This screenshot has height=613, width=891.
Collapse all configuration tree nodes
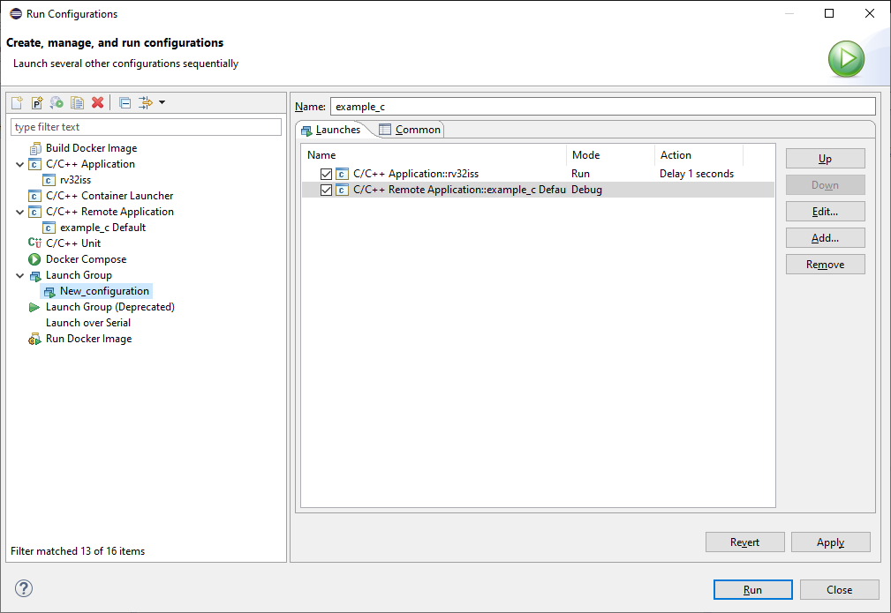[125, 103]
